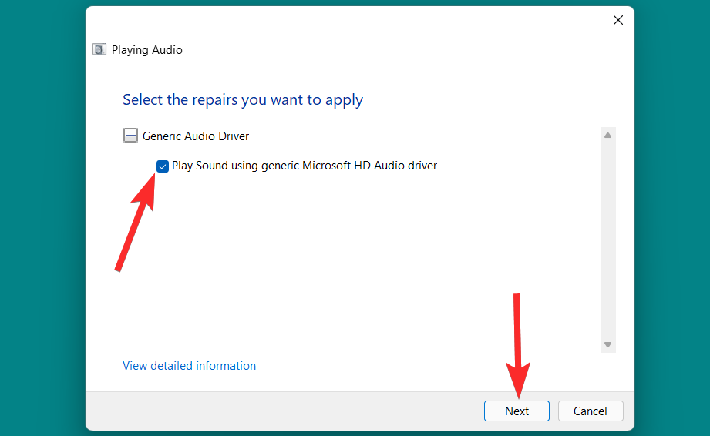Click the Play Sound using generic Microsoft HD Audio driver label
This screenshot has width=710, height=436.
coord(305,166)
